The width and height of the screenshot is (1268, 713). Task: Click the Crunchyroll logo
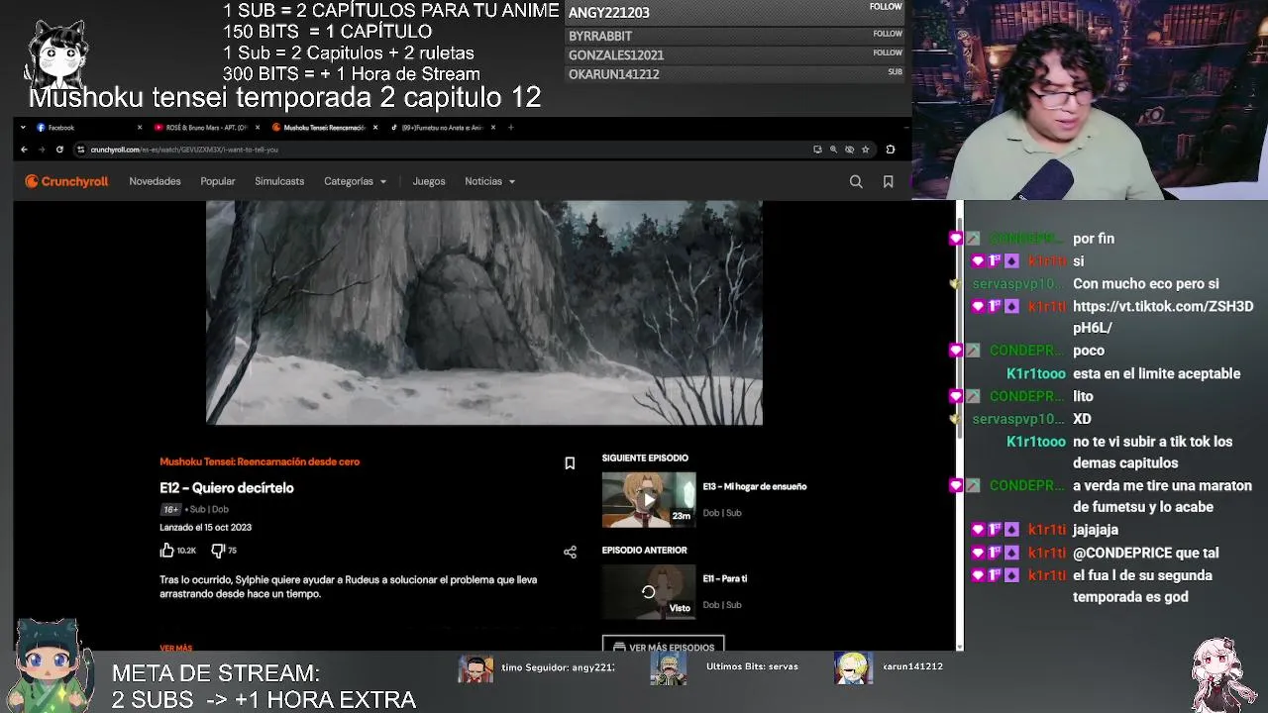click(x=66, y=181)
